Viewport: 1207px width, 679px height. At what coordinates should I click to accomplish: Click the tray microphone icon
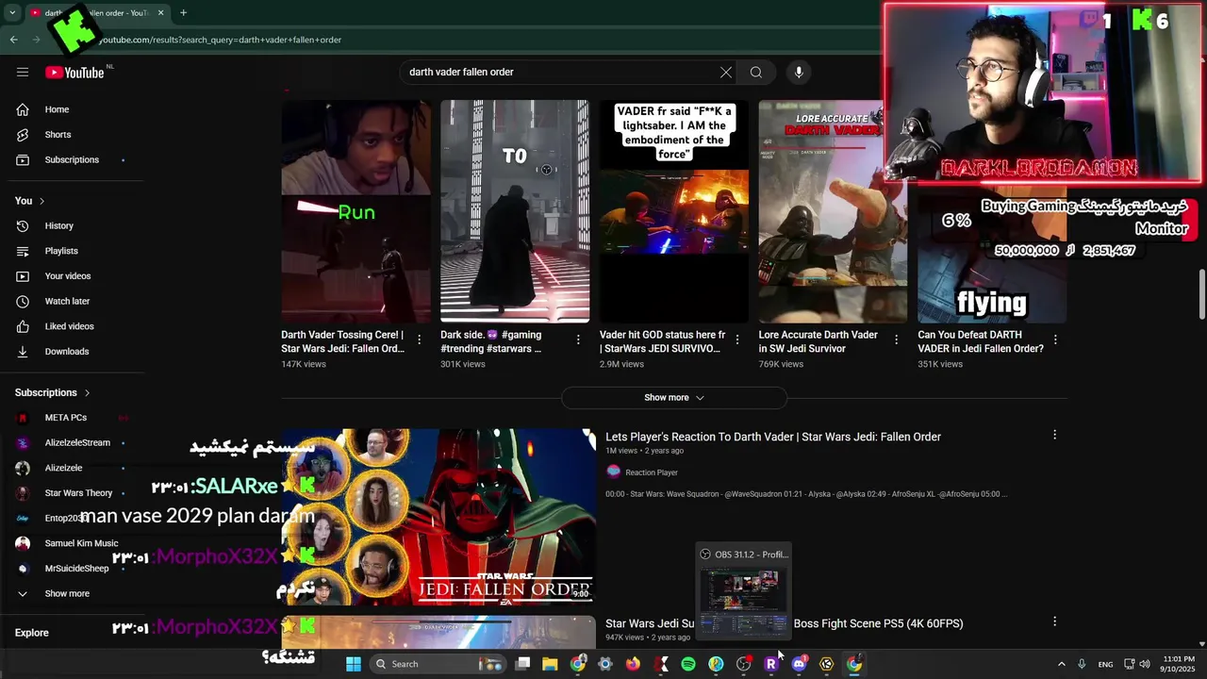(x=1082, y=664)
